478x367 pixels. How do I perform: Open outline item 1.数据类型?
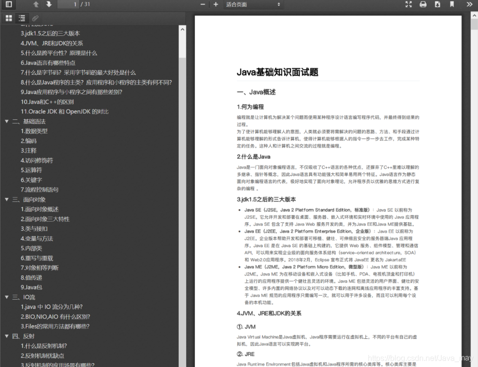[34, 131]
